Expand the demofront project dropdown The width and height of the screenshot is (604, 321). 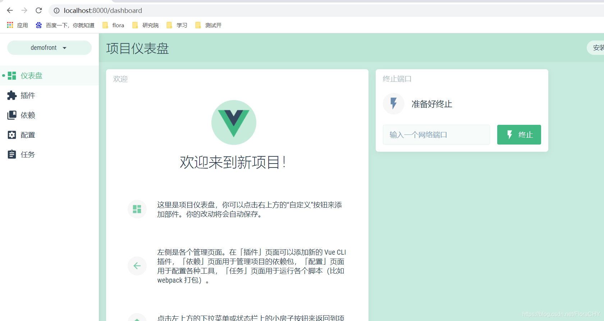tap(49, 48)
